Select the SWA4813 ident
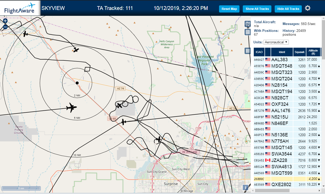This screenshot has height=194, width=325. 282,167
